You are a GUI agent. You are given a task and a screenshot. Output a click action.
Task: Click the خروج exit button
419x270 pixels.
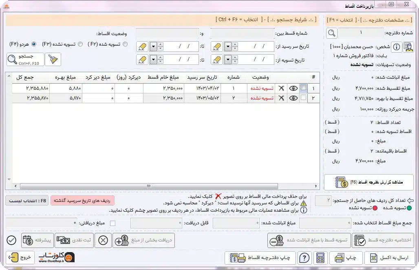point(20,257)
